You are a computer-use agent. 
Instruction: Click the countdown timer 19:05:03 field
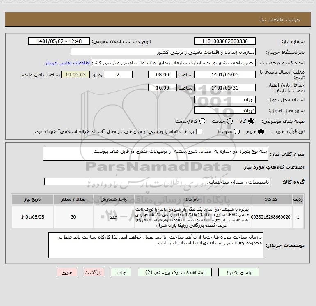[x=76, y=74]
